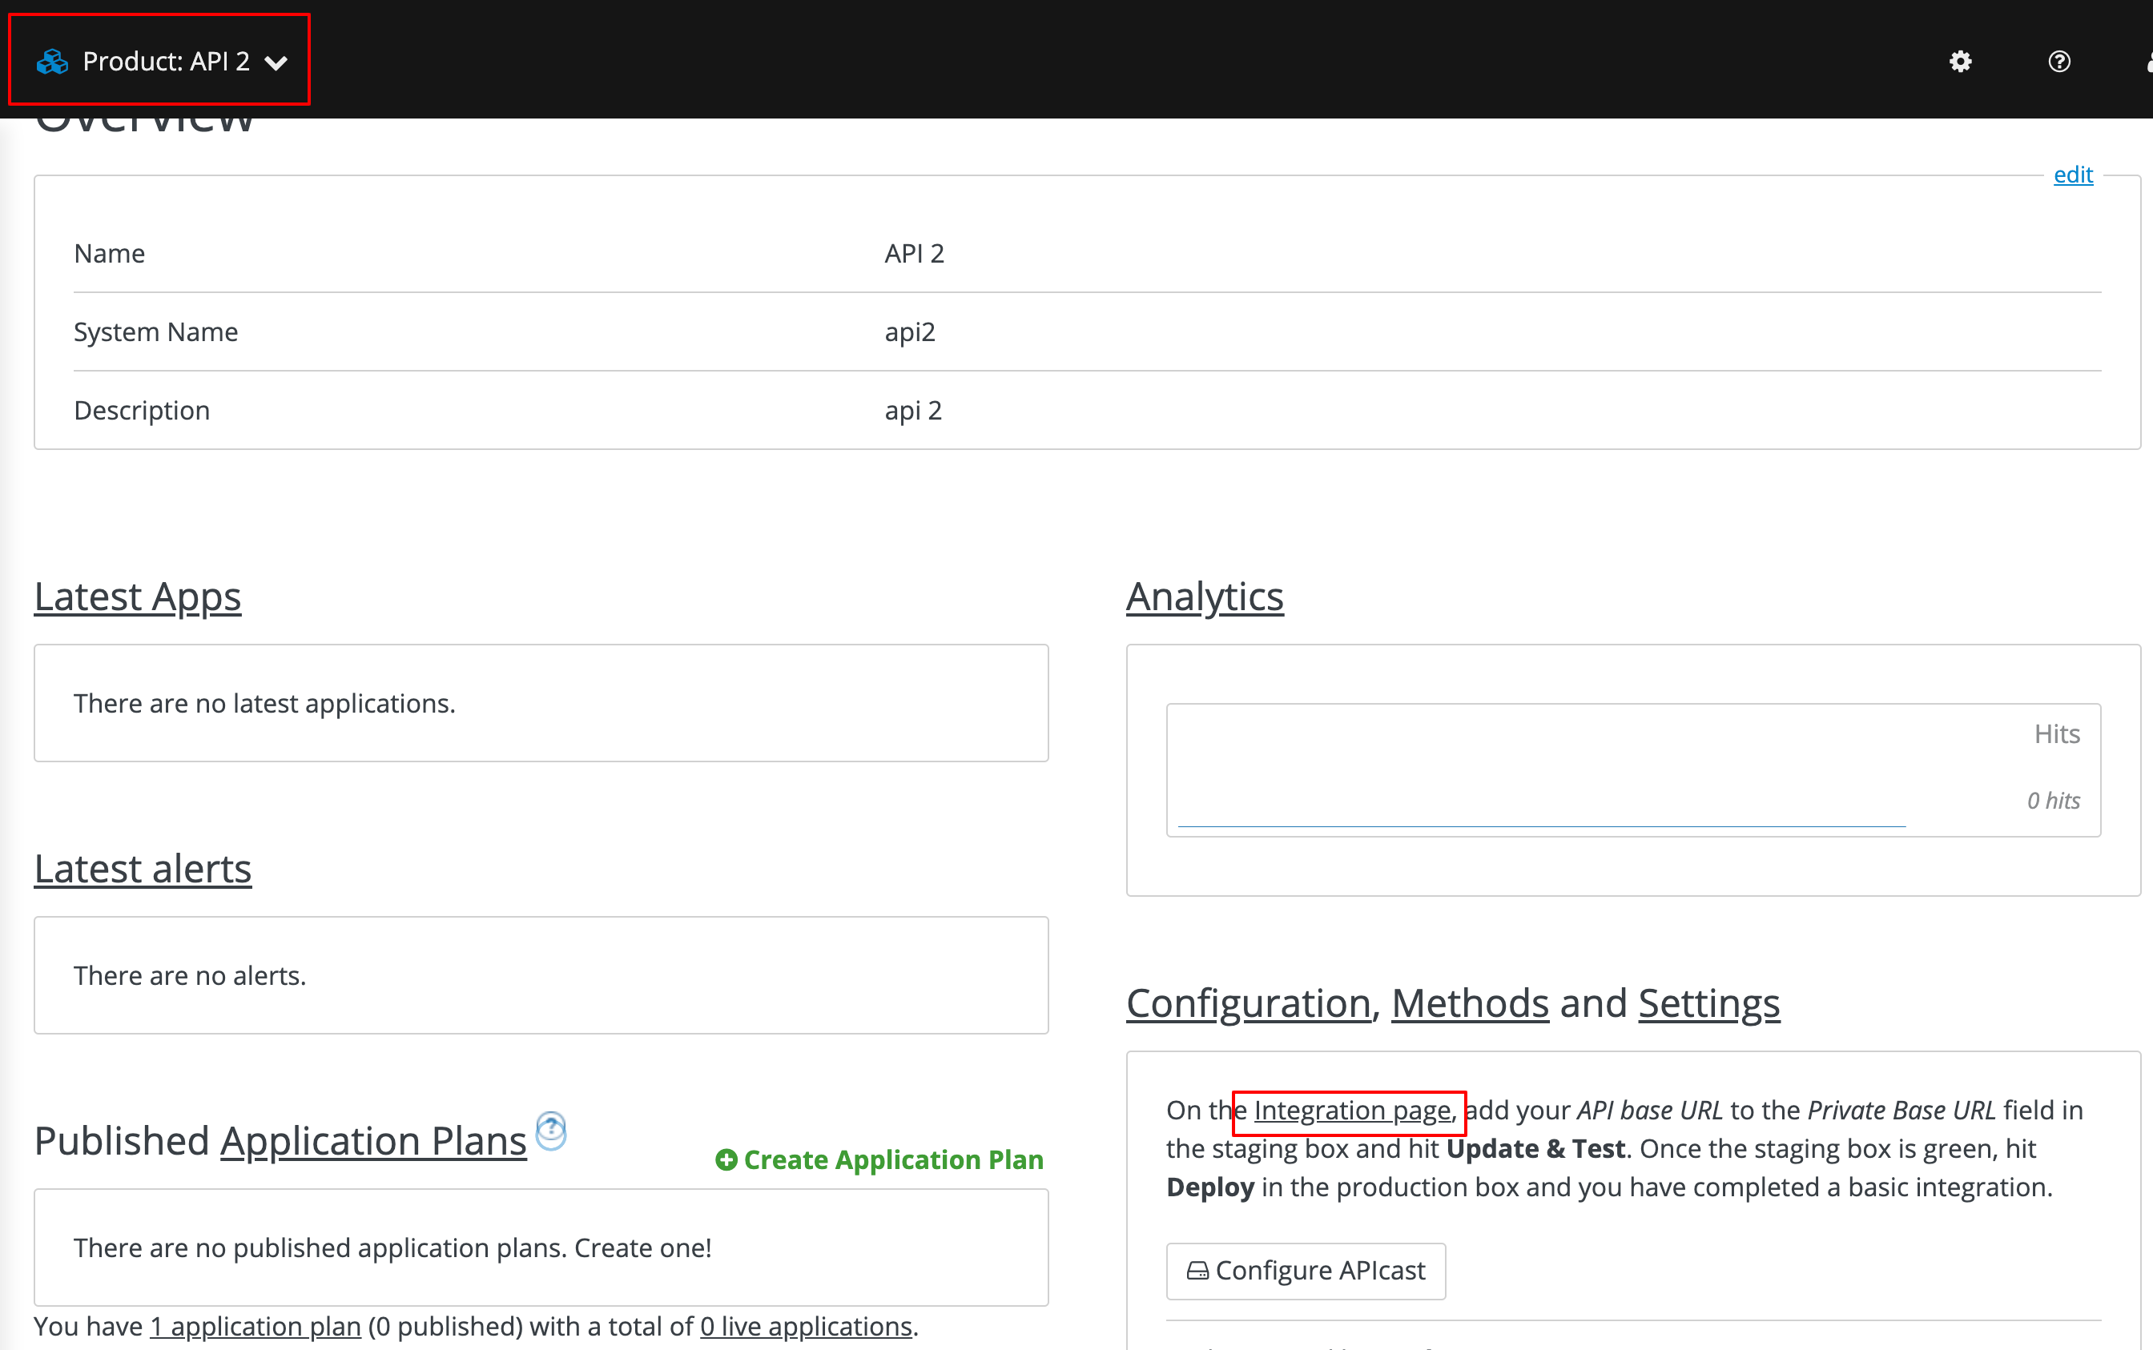
Task: Click the APIcast icon in Configure button
Action: click(x=1197, y=1271)
